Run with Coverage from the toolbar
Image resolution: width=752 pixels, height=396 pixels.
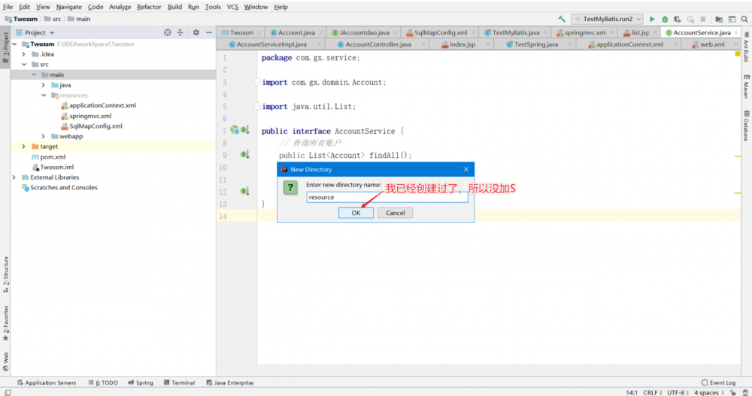tap(678, 19)
